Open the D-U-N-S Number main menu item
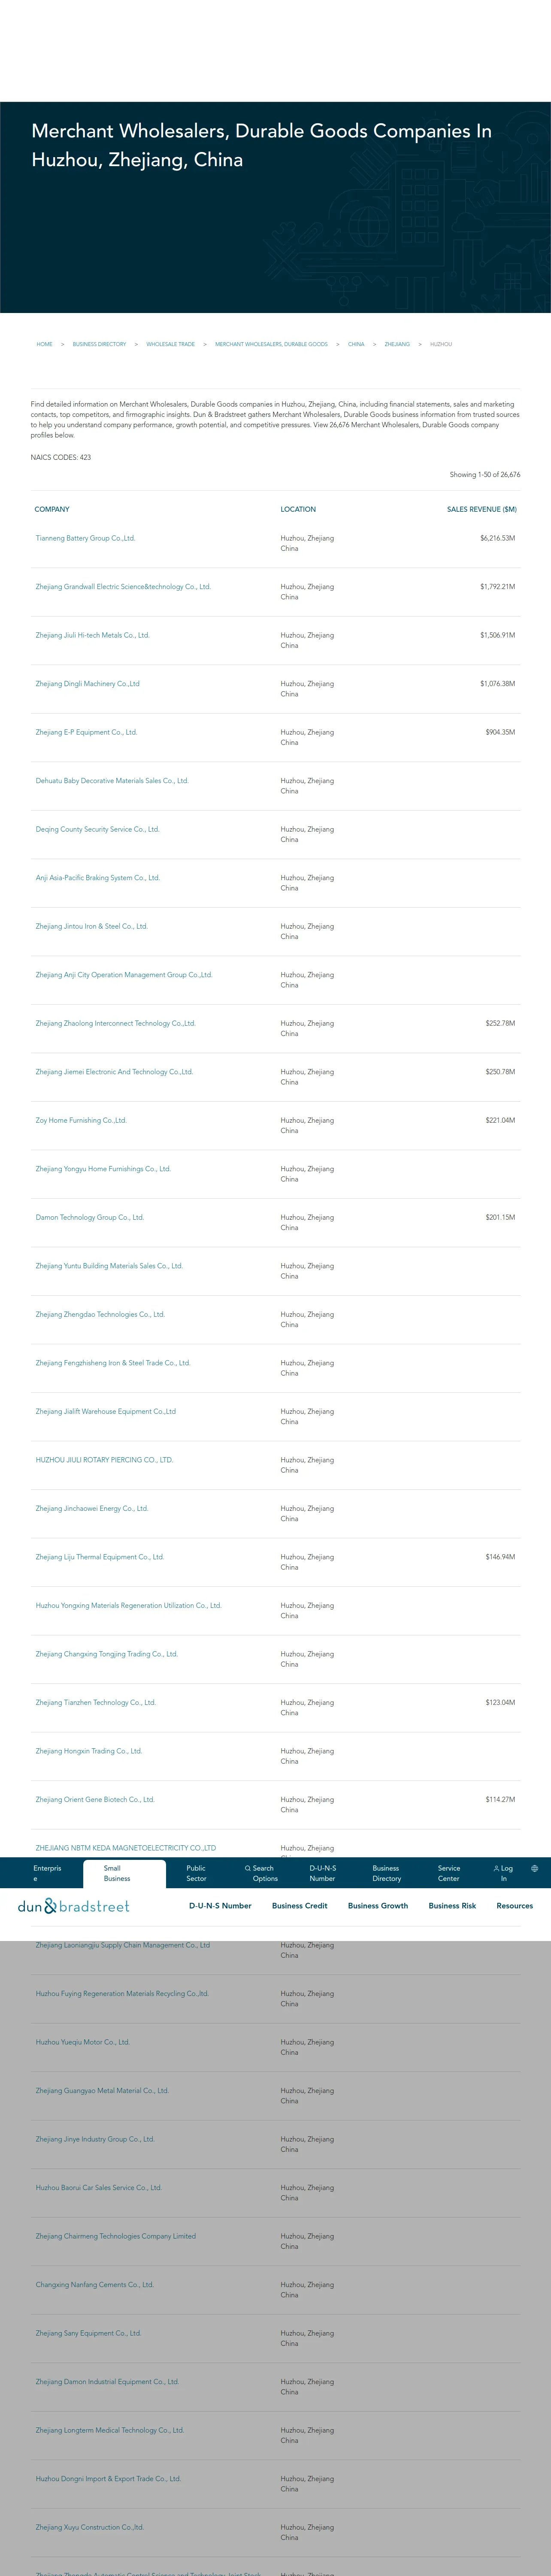Image resolution: width=551 pixels, height=2576 pixels. tap(220, 1906)
